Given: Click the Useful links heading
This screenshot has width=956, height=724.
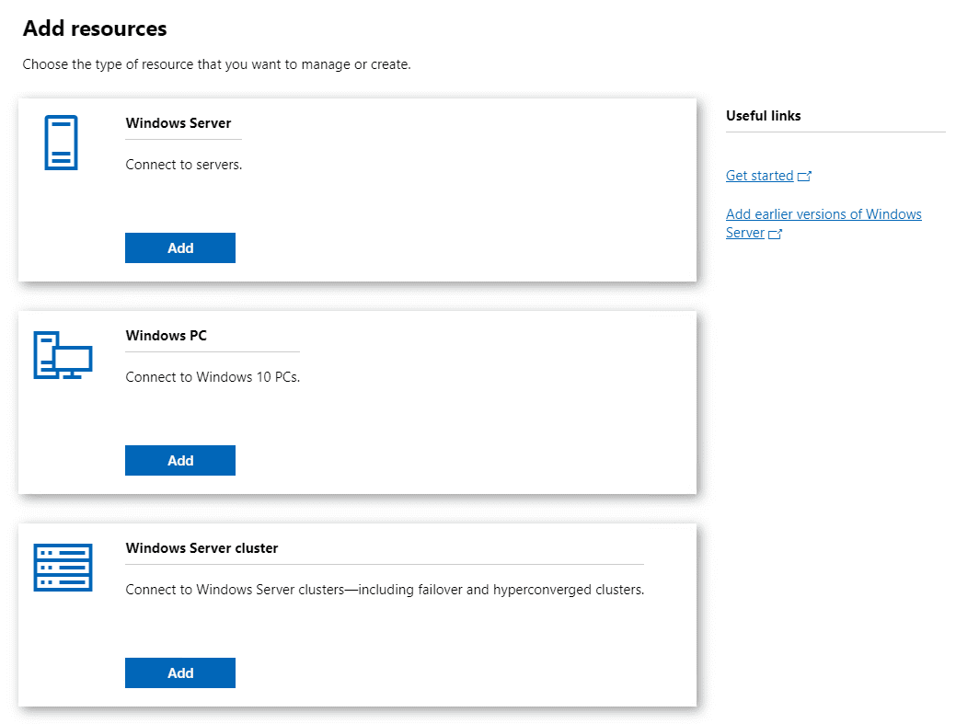Looking at the screenshot, I should pos(763,116).
